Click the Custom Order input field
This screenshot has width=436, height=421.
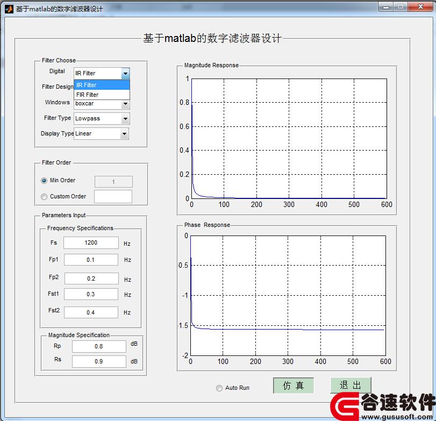click(113, 197)
